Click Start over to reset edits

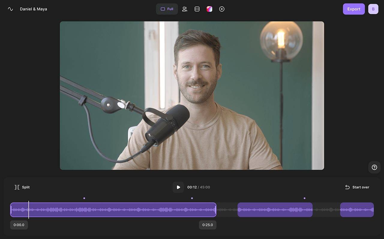tap(357, 187)
